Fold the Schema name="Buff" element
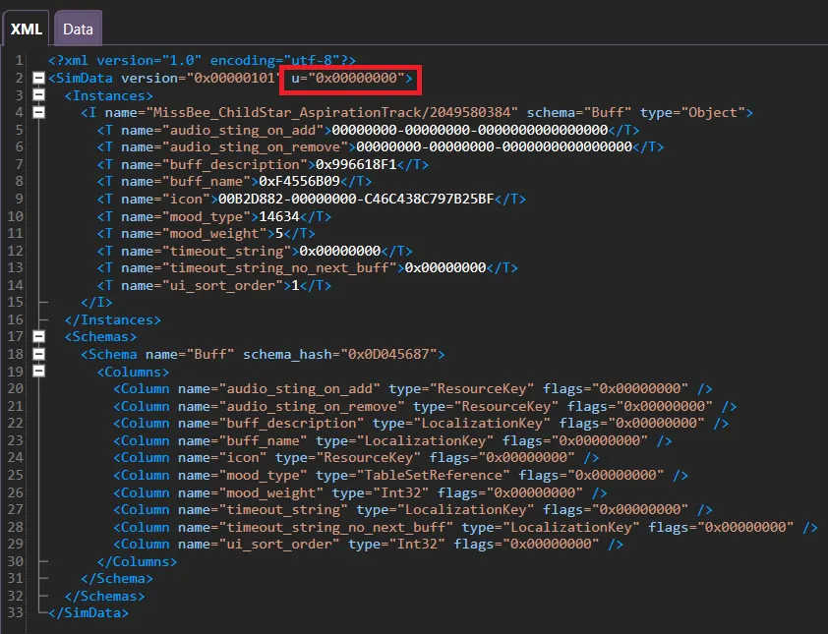This screenshot has height=634, width=828. click(38, 354)
